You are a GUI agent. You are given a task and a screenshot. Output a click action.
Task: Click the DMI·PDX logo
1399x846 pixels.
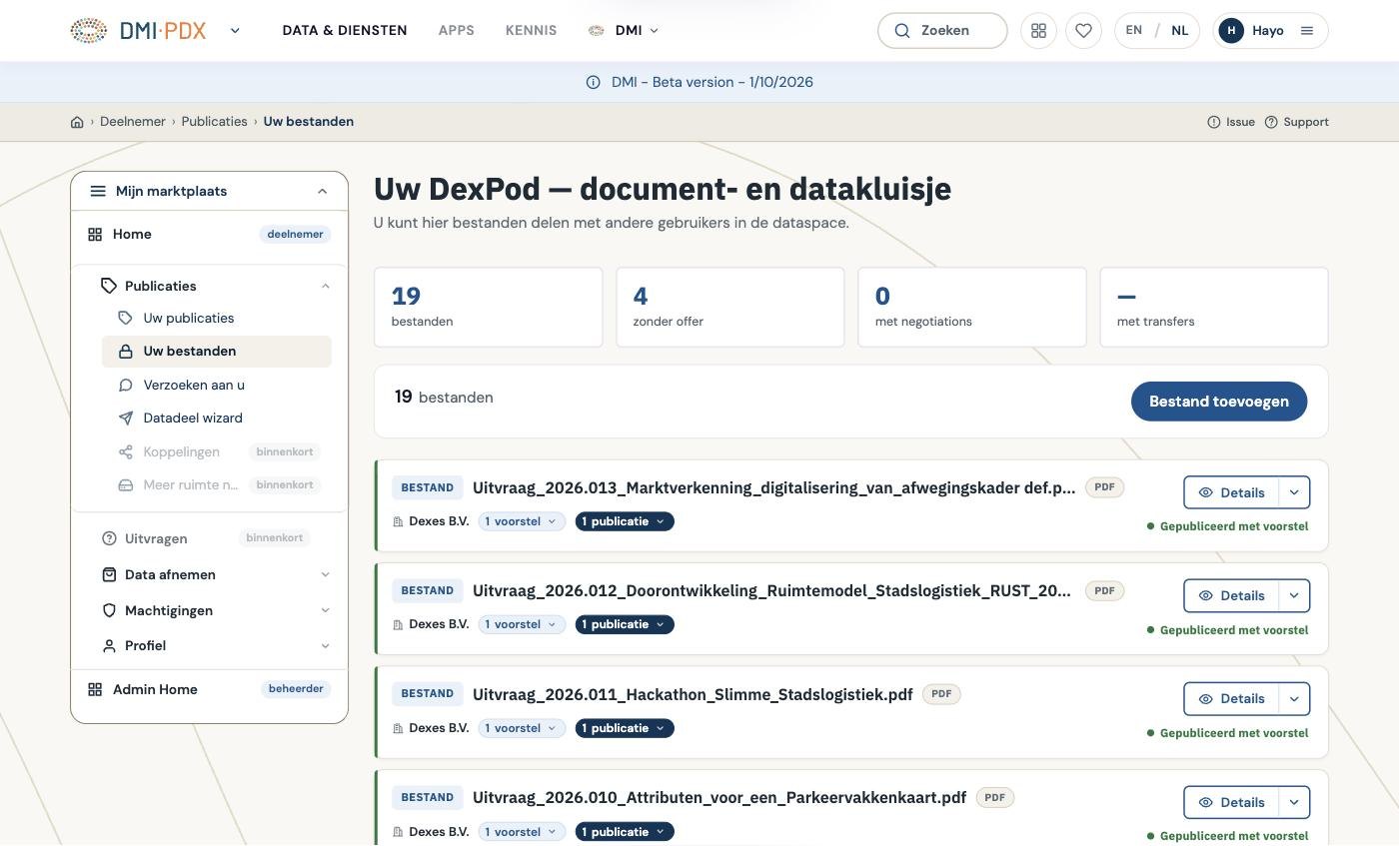click(138, 30)
